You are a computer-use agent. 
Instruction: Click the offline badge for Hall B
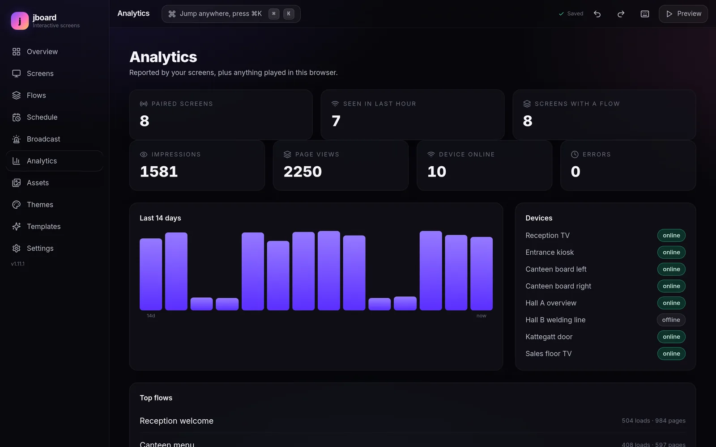[671, 320]
